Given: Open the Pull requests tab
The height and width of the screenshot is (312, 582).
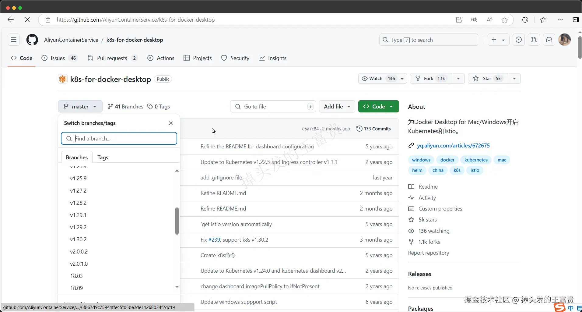Looking at the screenshot, I should pyautogui.click(x=113, y=58).
